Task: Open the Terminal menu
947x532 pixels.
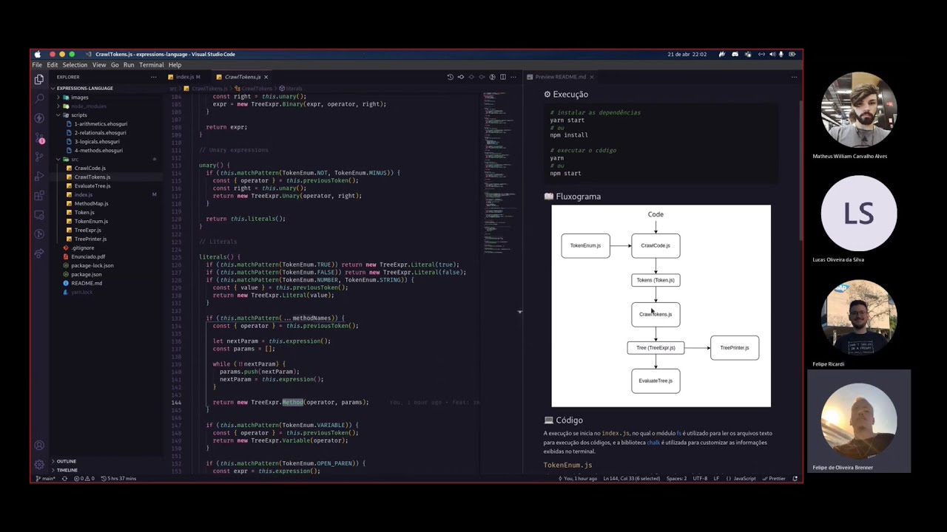Action: click(152, 65)
